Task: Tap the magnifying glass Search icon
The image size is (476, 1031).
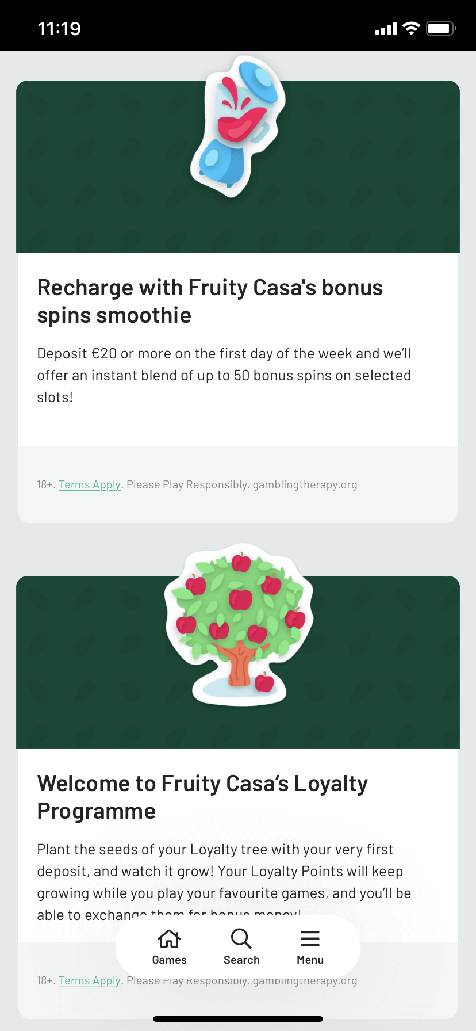Action: tap(241, 939)
